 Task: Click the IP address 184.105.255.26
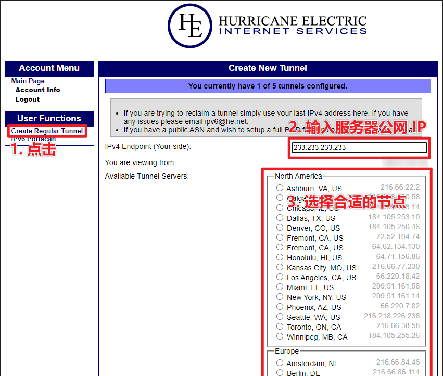point(394,335)
